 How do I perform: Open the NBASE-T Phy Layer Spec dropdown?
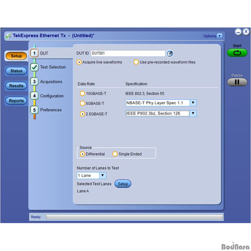[x=193, y=103]
